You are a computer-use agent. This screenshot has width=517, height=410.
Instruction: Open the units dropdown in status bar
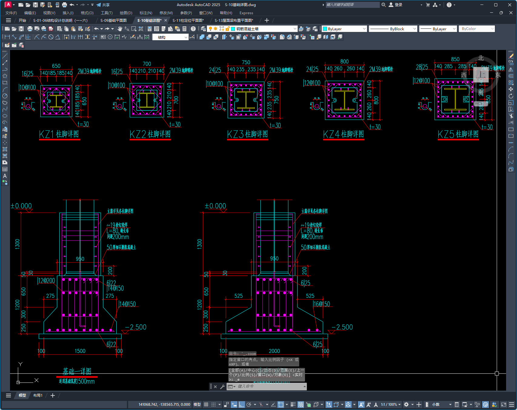click(x=442, y=404)
